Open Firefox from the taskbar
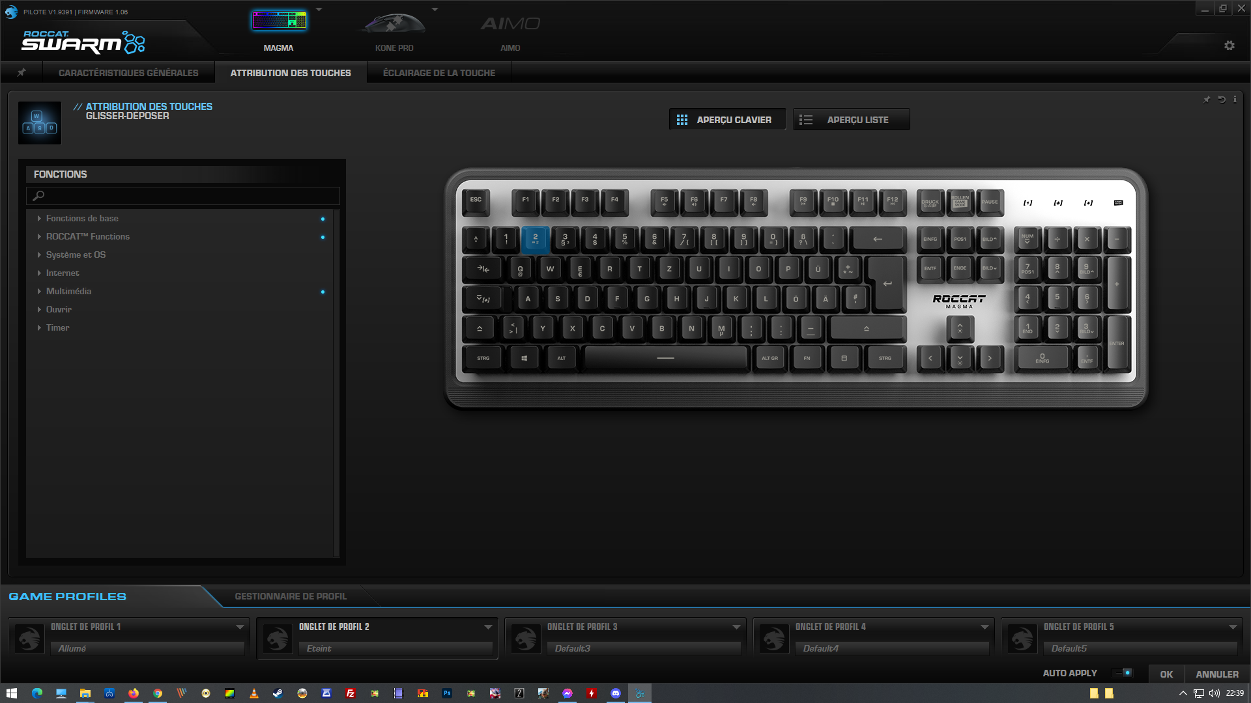The width and height of the screenshot is (1251, 703). pos(134,693)
